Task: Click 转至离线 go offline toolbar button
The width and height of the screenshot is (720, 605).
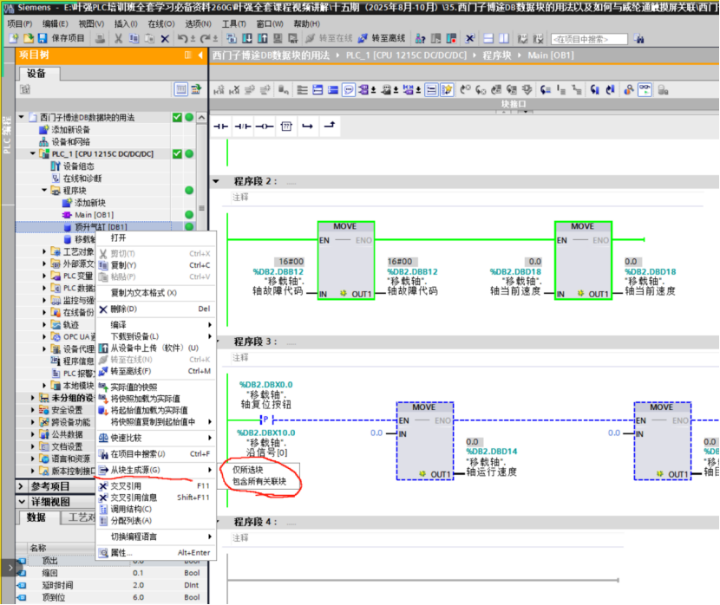Action: pyautogui.click(x=382, y=38)
